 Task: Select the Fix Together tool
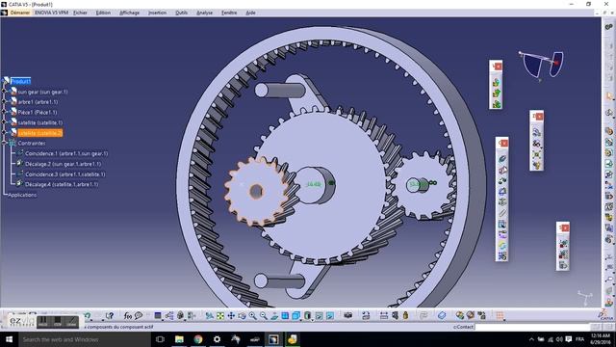502,213
